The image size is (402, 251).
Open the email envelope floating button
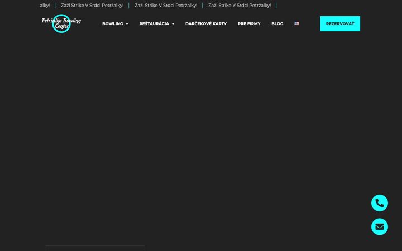(380, 226)
